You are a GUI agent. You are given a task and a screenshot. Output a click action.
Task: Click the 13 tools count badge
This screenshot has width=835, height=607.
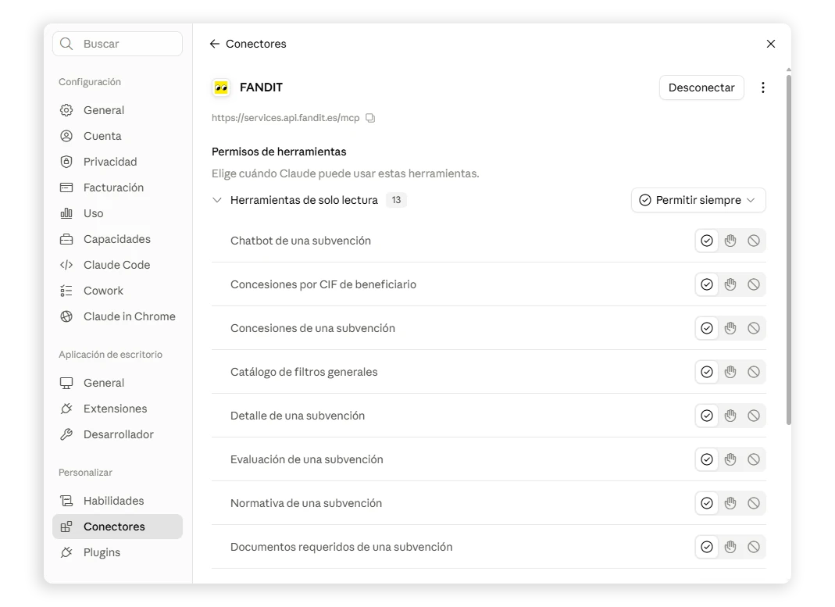coord(396,200)
